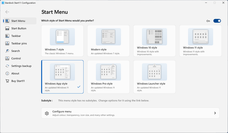This screenshot has width=228, height=133.
Task: Expand Configure menu with the chevron arrow
Action: (215, 113)
